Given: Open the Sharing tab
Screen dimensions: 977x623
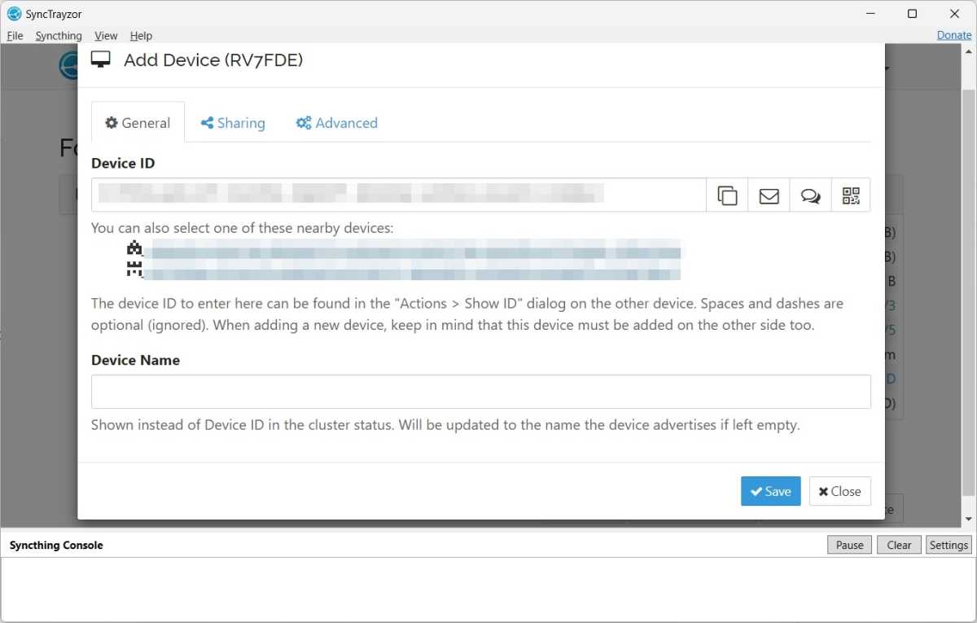Looking at the screenshot, I should pos(233,123).
